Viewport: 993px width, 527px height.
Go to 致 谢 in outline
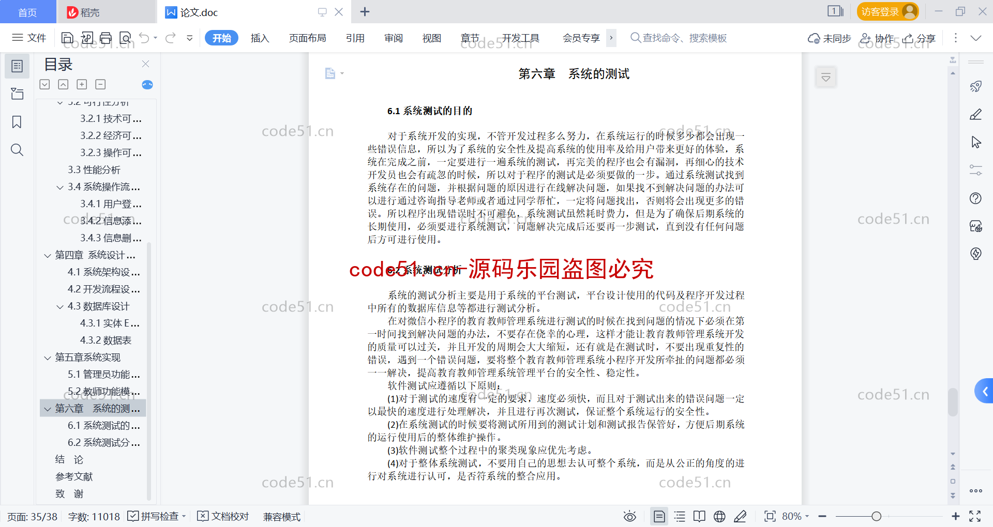pyautogui.click(x=69, y=493)
